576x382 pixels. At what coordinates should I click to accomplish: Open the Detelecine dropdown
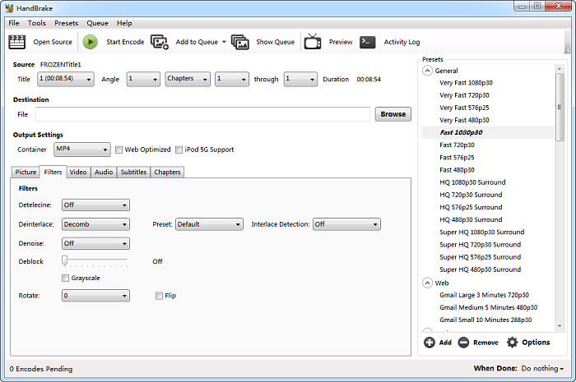95,205
